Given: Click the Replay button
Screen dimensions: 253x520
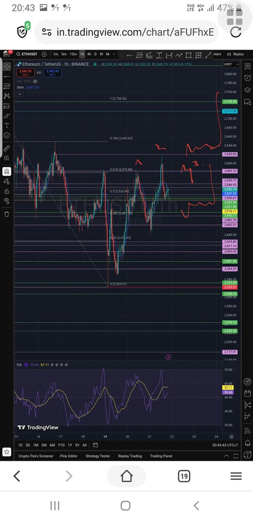Looking at the screenshot, I should pyautogui.click(x=235, y=54).
